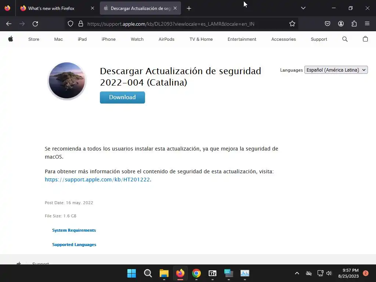Screen dimensions: 376x282
Task: Expand System Requirements section
Action: point(74,230)
